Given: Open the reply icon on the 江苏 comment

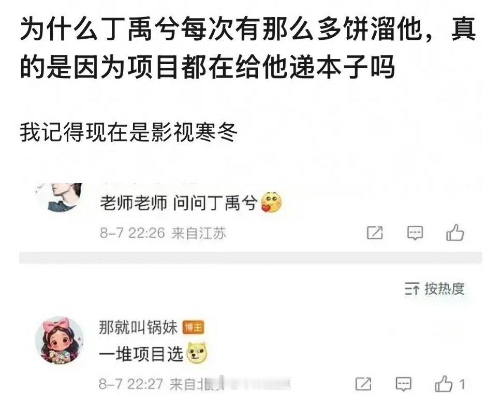Looking at the screenshot, I should pos(415,233).
